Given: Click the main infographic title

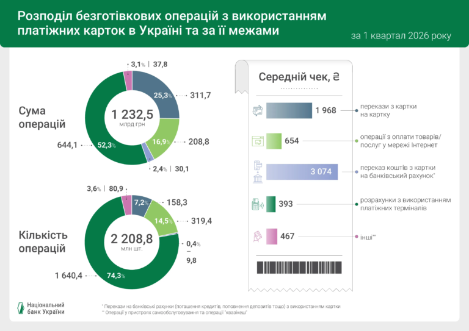Looking at the screenshot, I should click(x=172, y=23).
